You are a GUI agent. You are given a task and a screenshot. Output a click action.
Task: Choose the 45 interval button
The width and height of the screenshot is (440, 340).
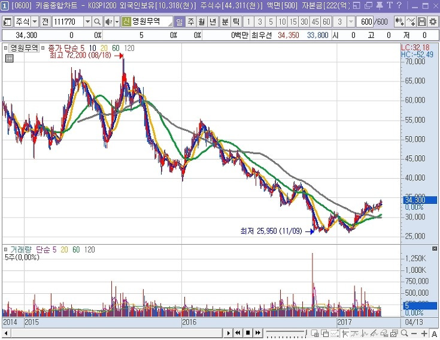315,22
